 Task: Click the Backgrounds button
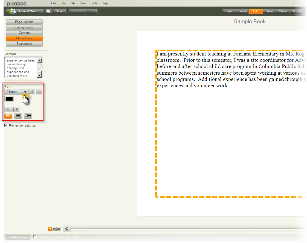pos(24,27)
